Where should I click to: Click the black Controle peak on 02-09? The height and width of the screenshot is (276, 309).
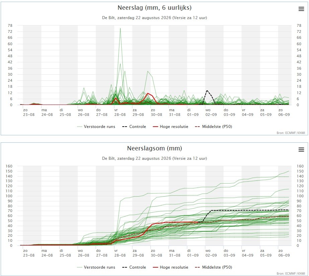click(207, 90)
